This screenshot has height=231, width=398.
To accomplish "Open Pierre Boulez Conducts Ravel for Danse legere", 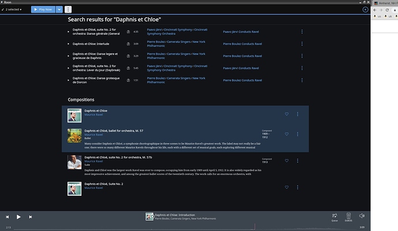I will point(242,56).
